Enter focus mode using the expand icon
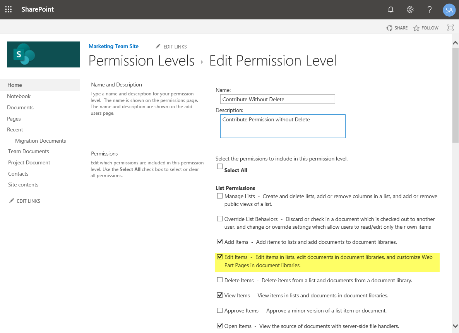This screenshot has height=333, width=459. click(450, 28)
